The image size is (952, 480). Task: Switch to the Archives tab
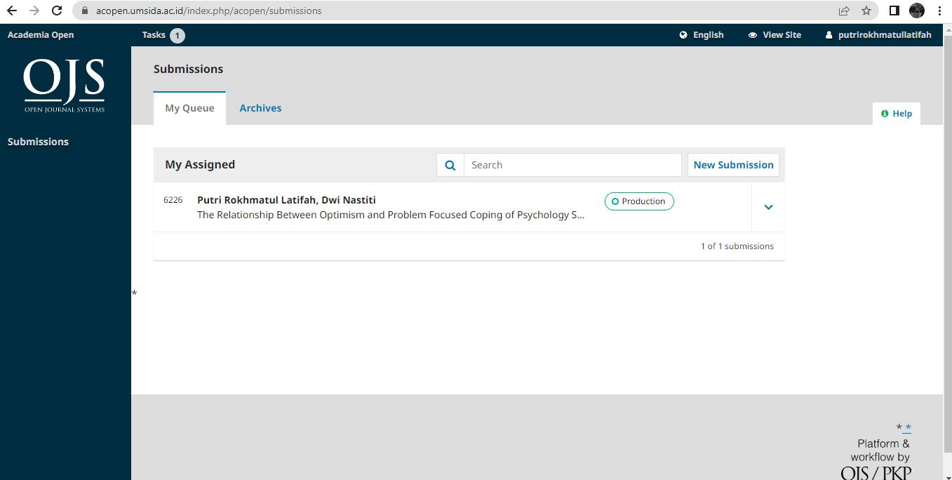[x=260, y=108]
